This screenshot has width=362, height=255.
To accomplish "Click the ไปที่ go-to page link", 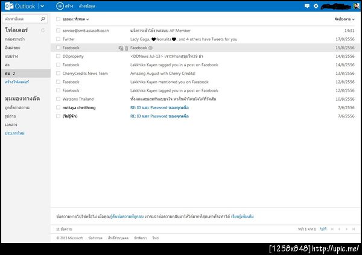I will [x=323, y=229].
